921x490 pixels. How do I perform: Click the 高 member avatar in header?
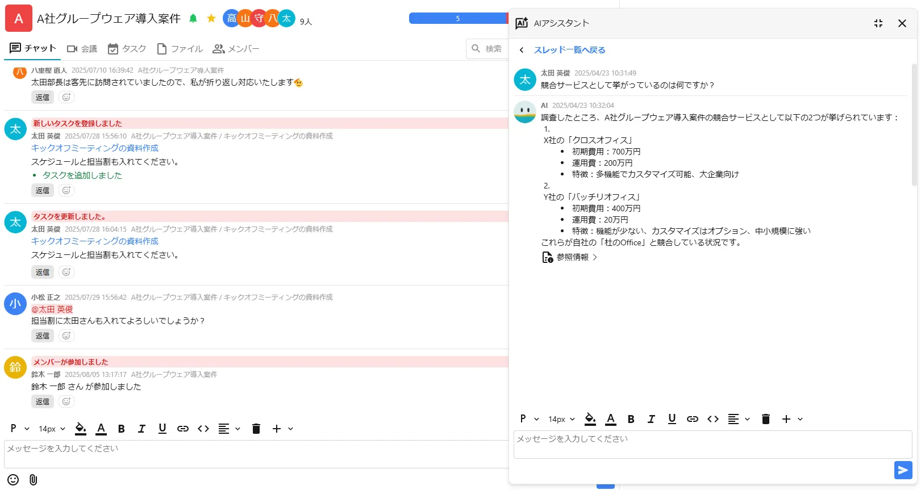click(x=231, y=18)
